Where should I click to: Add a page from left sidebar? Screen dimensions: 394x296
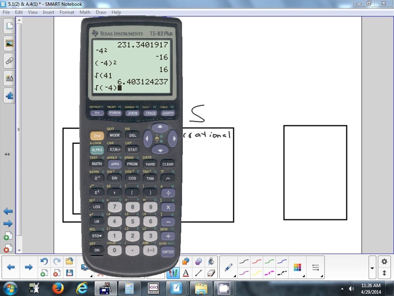8,236
